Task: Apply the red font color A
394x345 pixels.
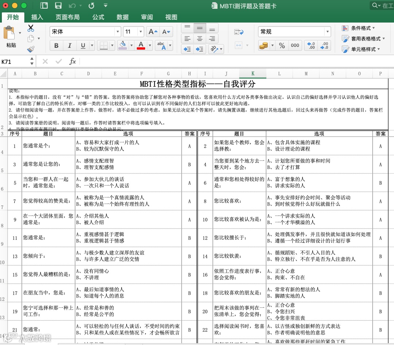Action: tap(141, 46)
